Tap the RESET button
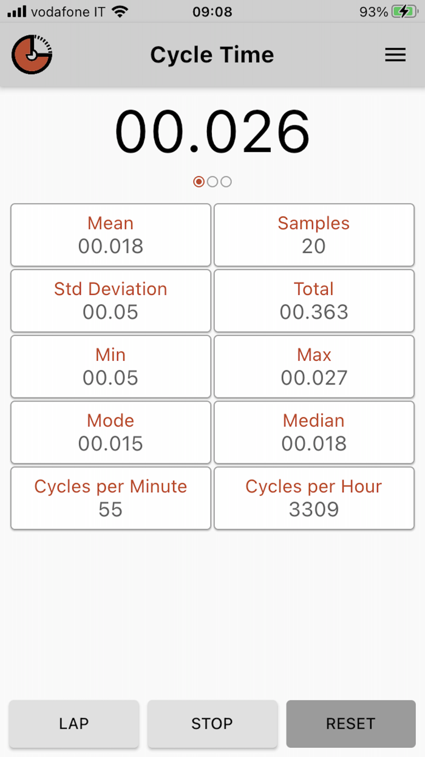 coord(350,724)
